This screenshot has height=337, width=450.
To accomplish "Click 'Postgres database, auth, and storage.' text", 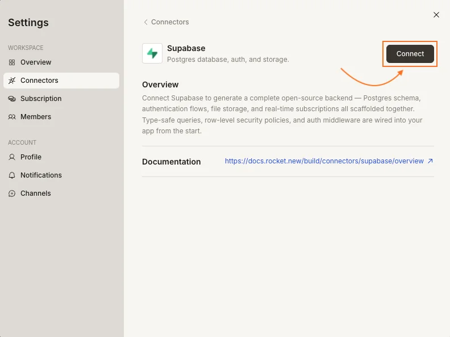I will pyautogui.click(x=228, y=60).
